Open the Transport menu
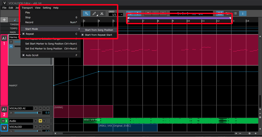 point(27,8)
